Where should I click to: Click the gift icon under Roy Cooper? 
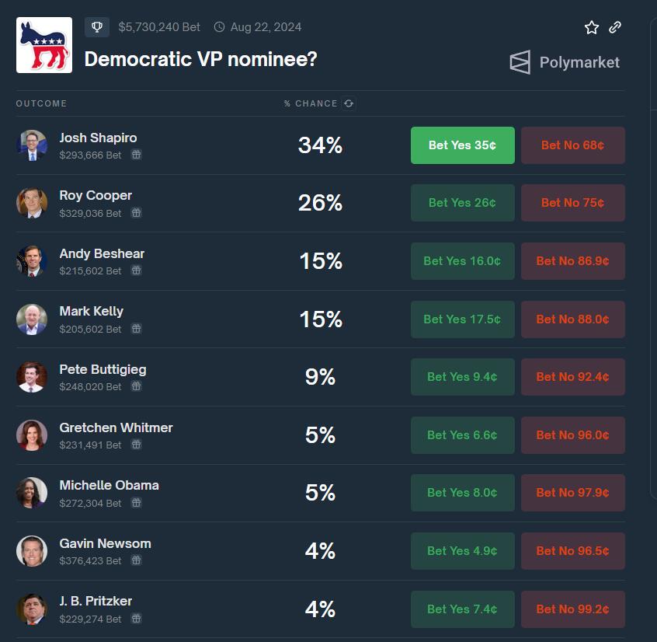click(136, 213)
